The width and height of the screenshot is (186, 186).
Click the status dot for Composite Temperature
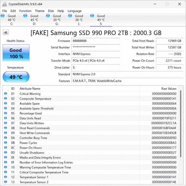click(x=5, y=98)
